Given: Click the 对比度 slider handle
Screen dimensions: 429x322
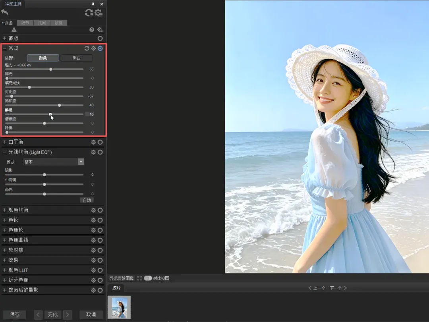Looking at the screenshot, I should pos(12,96).
